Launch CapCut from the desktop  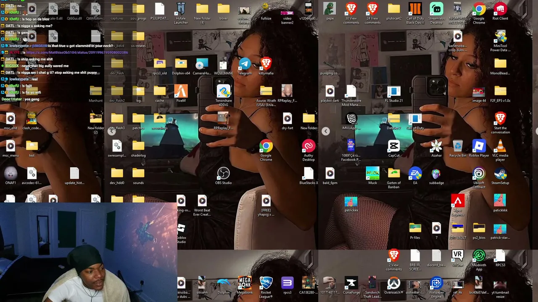click(x=394, y=148)
